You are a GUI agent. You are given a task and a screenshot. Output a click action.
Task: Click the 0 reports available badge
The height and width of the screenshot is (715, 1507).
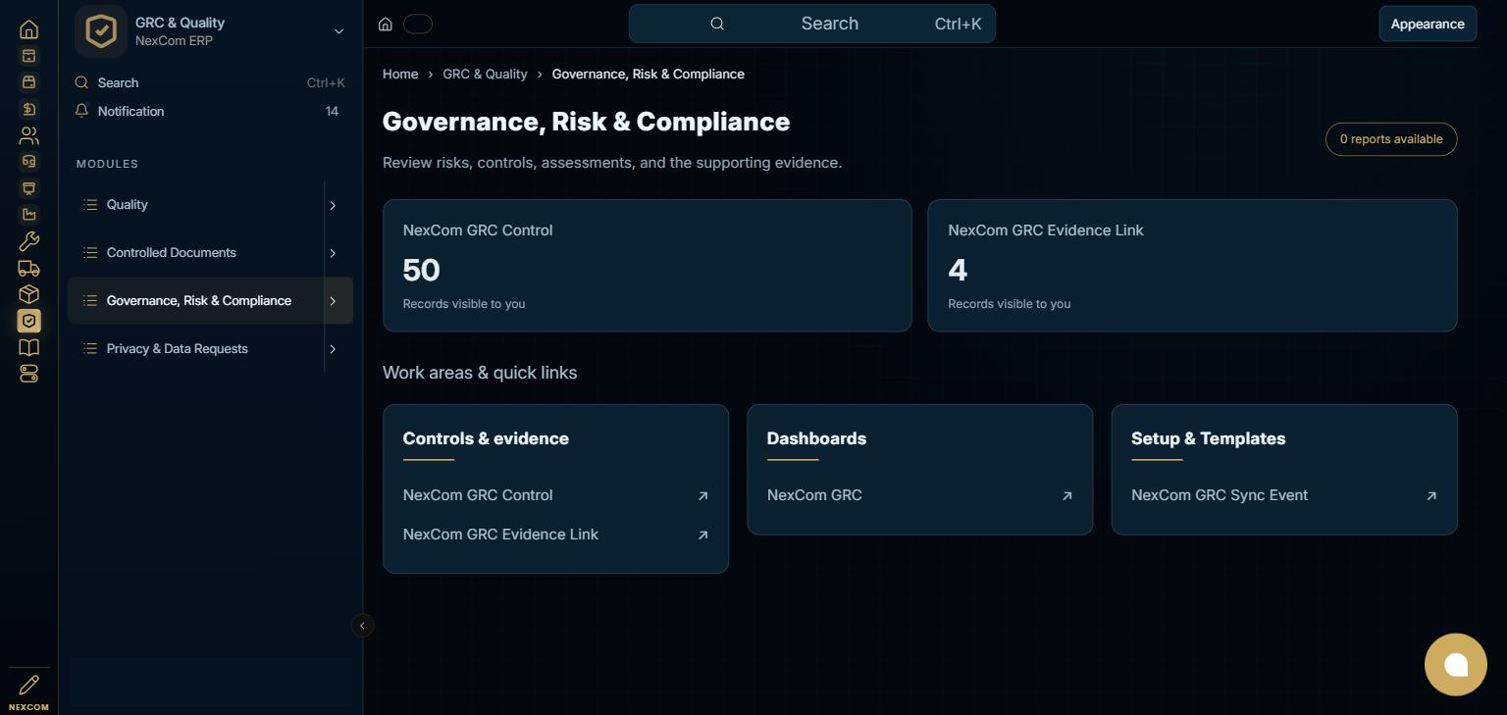tap(1391, 139)
